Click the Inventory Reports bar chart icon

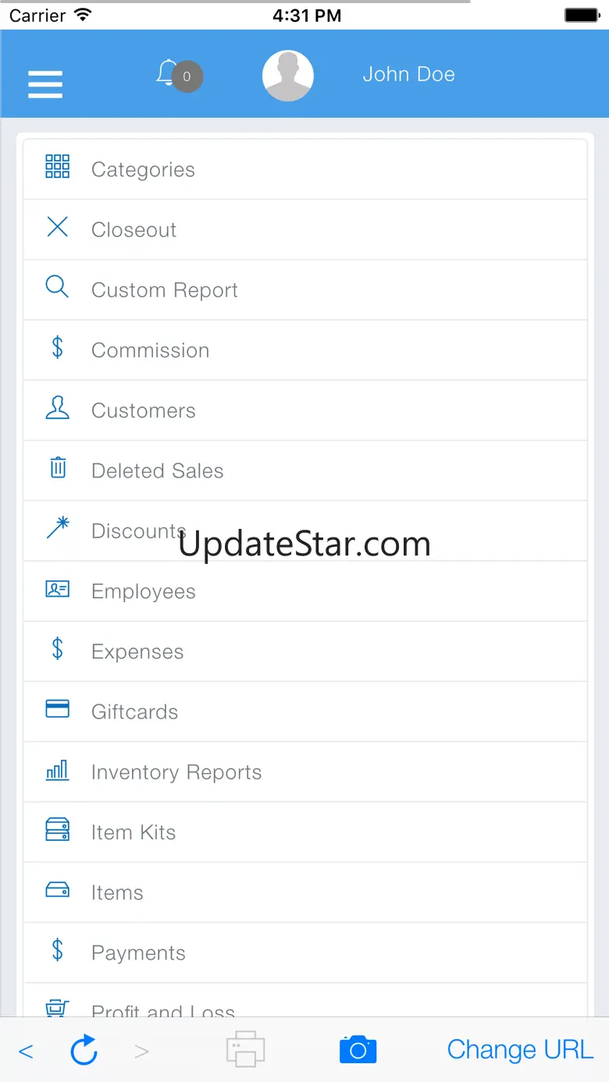tap(58, 770)
